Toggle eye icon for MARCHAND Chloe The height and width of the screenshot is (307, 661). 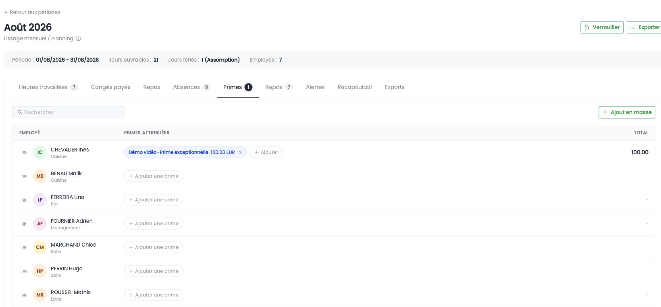(24, 248)
